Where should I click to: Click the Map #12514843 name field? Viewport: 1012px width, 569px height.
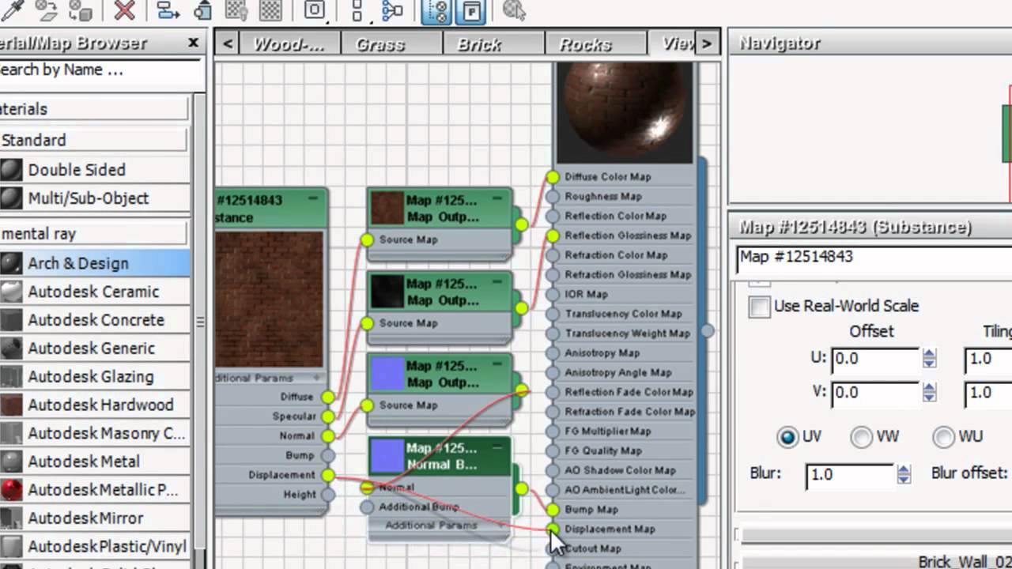click(874, 258)
